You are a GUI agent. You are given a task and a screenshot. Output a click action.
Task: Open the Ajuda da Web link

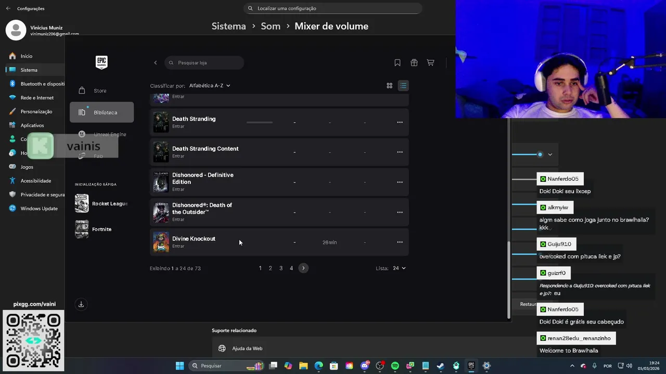[x=247, y=349]
